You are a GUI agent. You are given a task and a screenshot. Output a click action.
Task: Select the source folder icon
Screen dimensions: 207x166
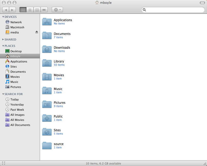47,146
